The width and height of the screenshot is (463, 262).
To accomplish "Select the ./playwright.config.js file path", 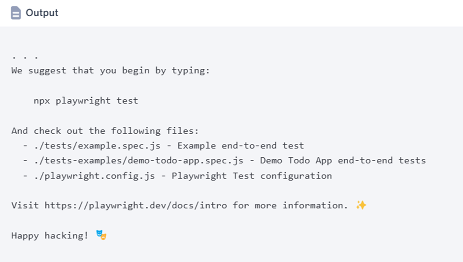I will click(x=94, y=175).
